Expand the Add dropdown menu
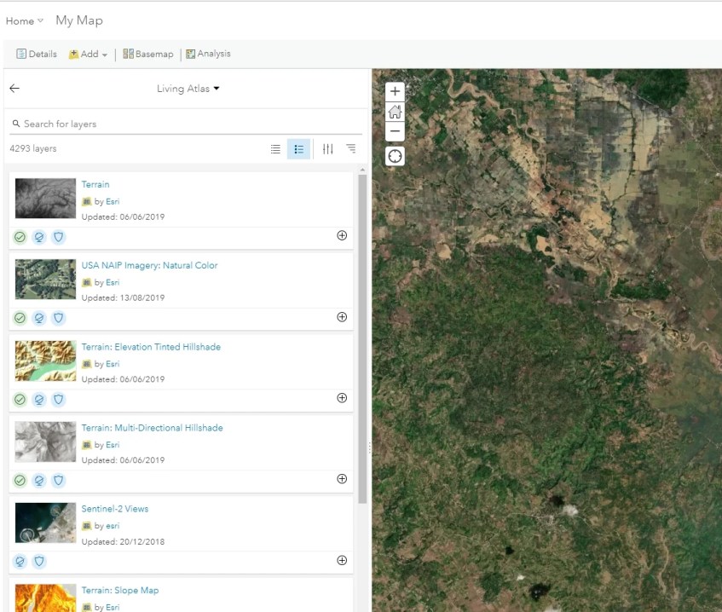Image resolution: width=722 pixels, height=612 pixels. coord(88,55)
